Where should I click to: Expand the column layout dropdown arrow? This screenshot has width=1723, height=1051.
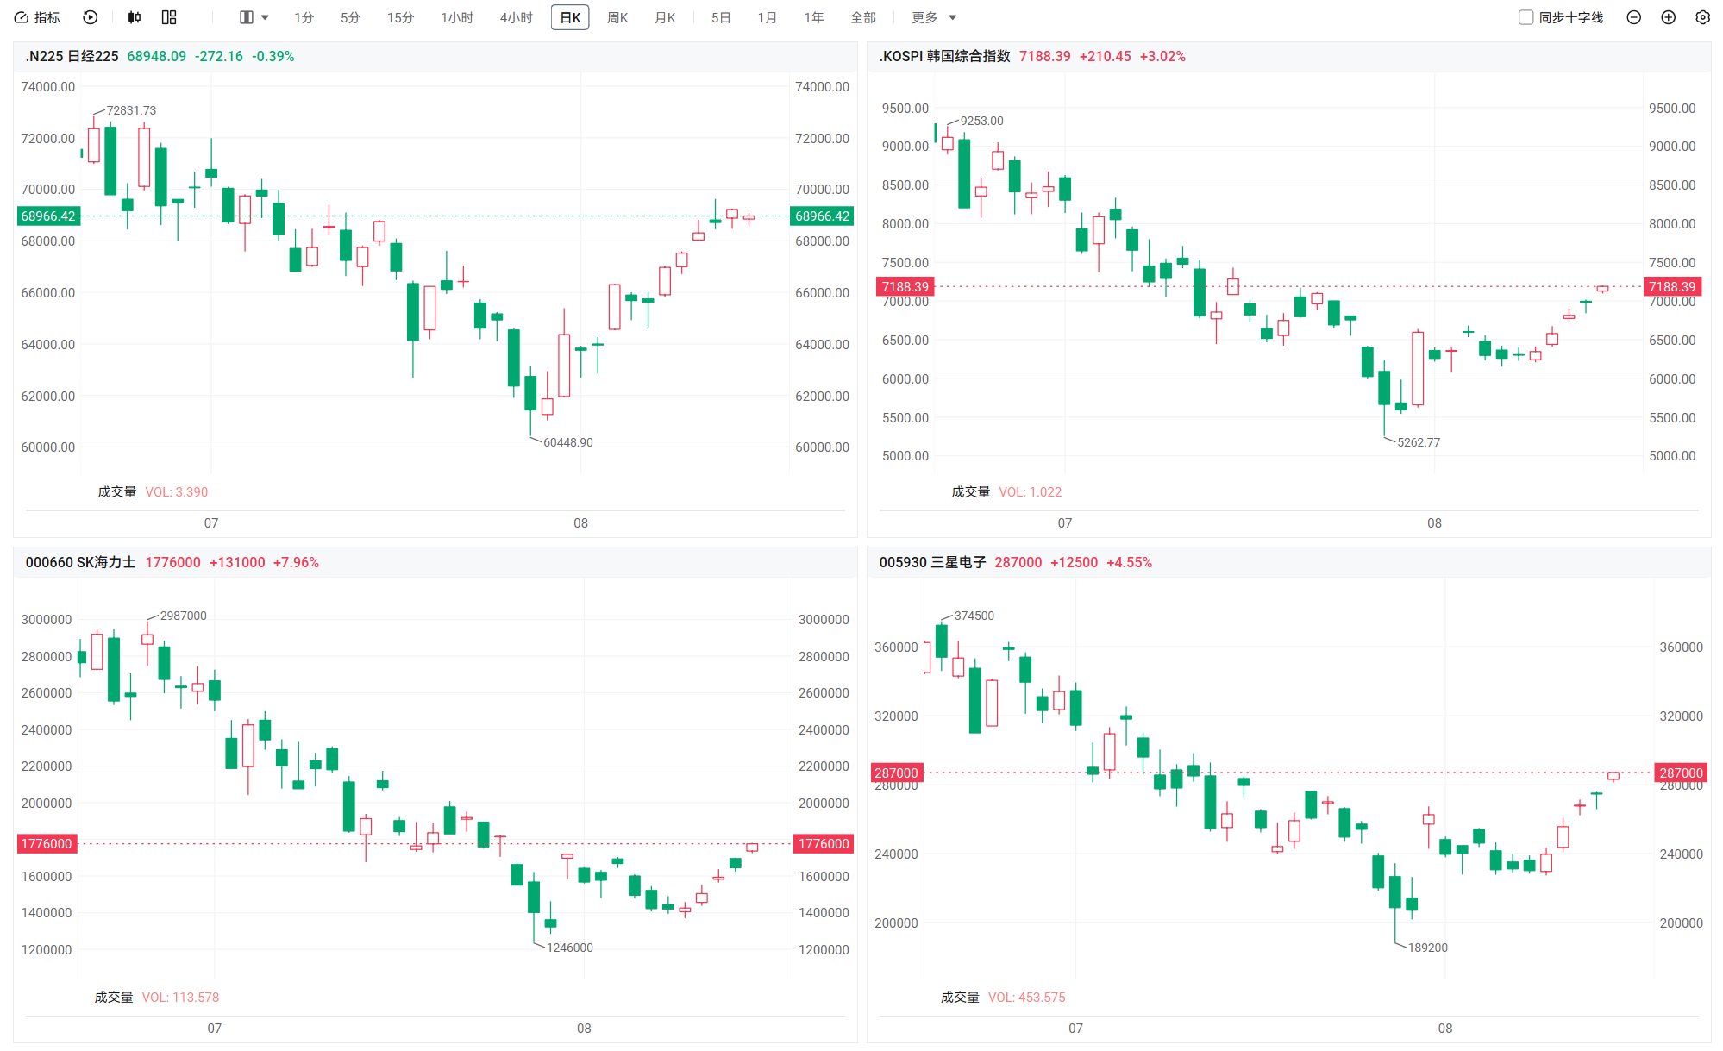tap(265, 17)
